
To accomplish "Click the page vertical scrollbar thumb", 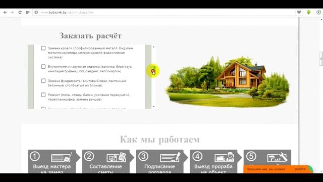I will tap(321, 59).
